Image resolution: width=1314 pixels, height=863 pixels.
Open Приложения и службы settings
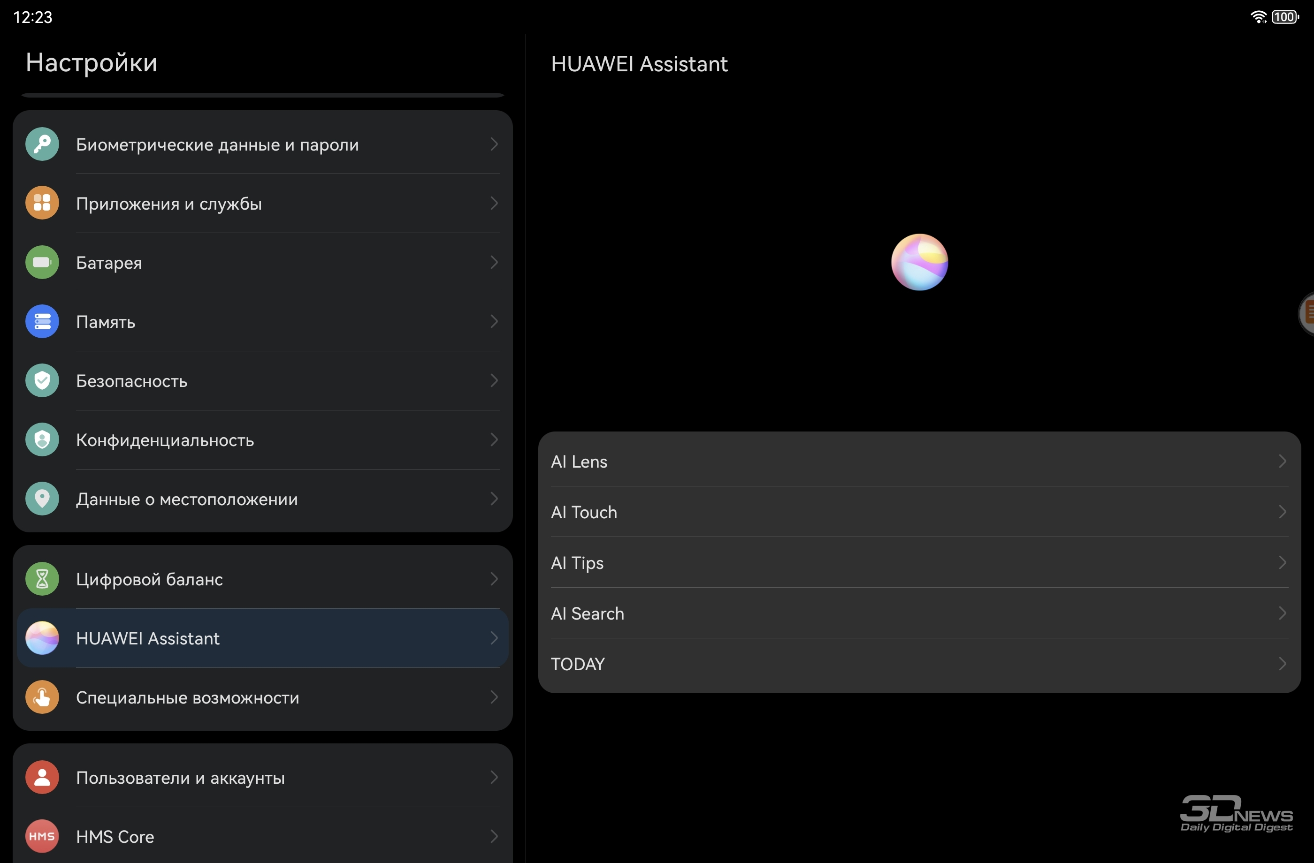tap(263, 203)
